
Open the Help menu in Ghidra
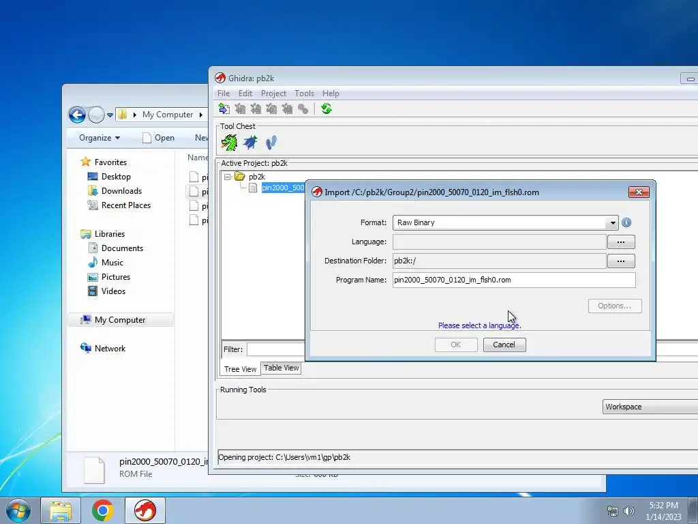[331, 93]
